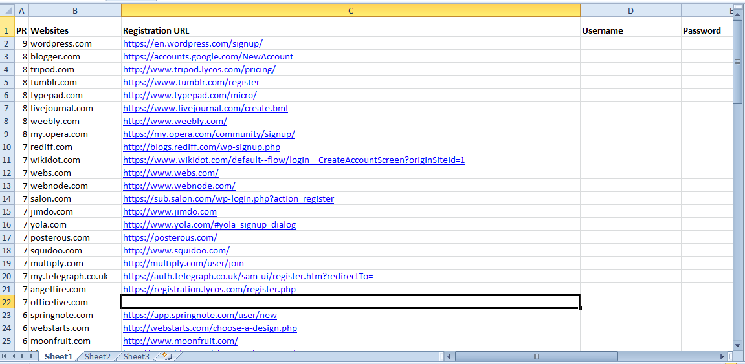Open the en.wordpress.com signup link

point(193,44)
